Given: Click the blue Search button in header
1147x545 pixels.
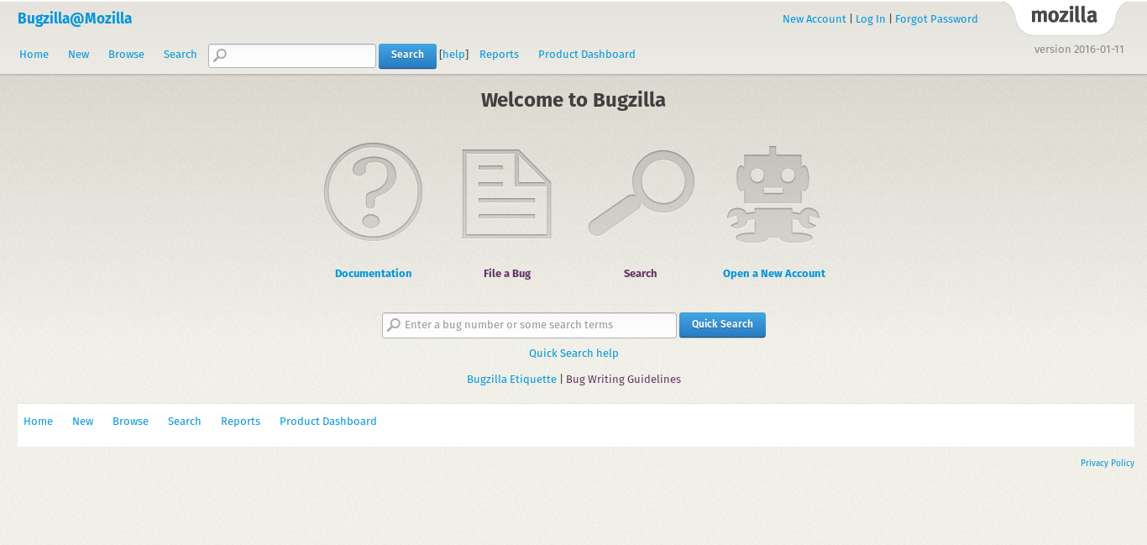Looking at the screenshot, I should 407,55.
